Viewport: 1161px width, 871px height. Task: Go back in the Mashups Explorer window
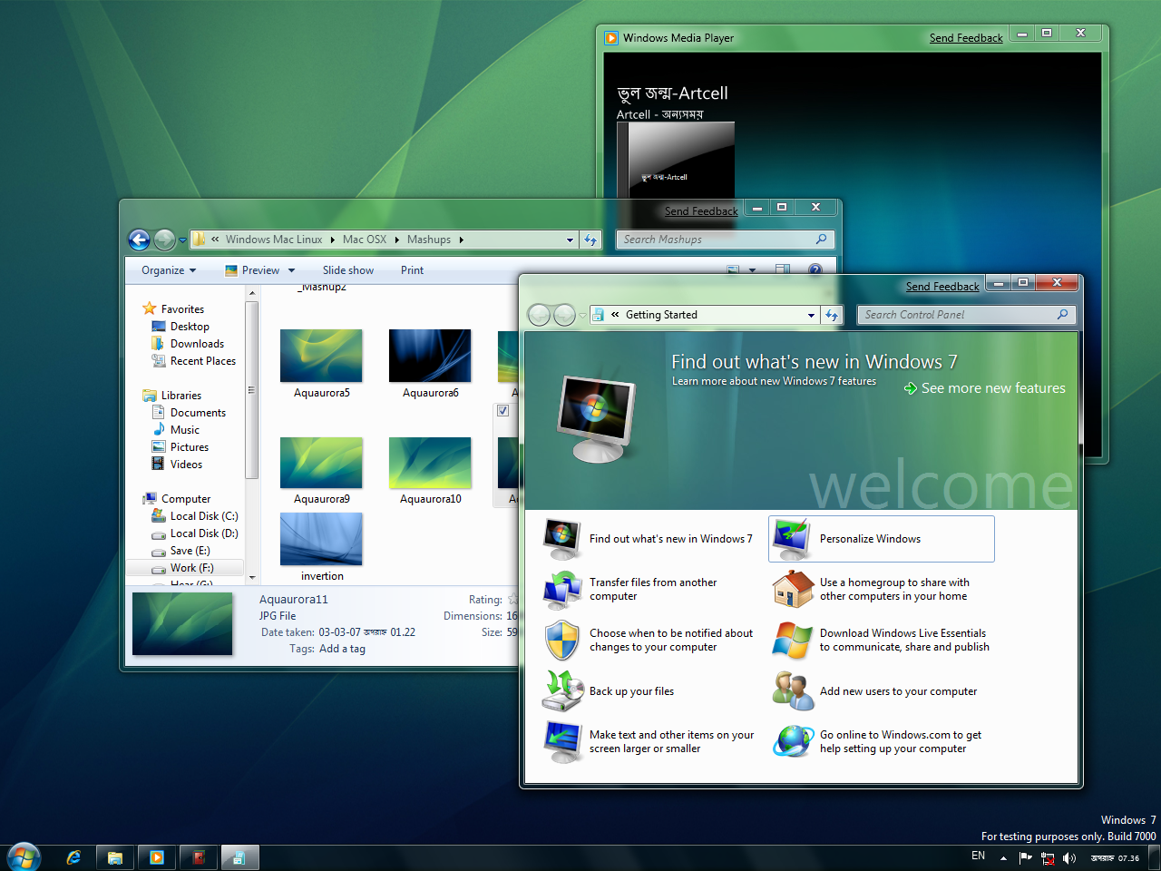[139, 240]
